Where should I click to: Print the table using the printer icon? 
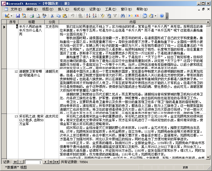click(32, 16)
